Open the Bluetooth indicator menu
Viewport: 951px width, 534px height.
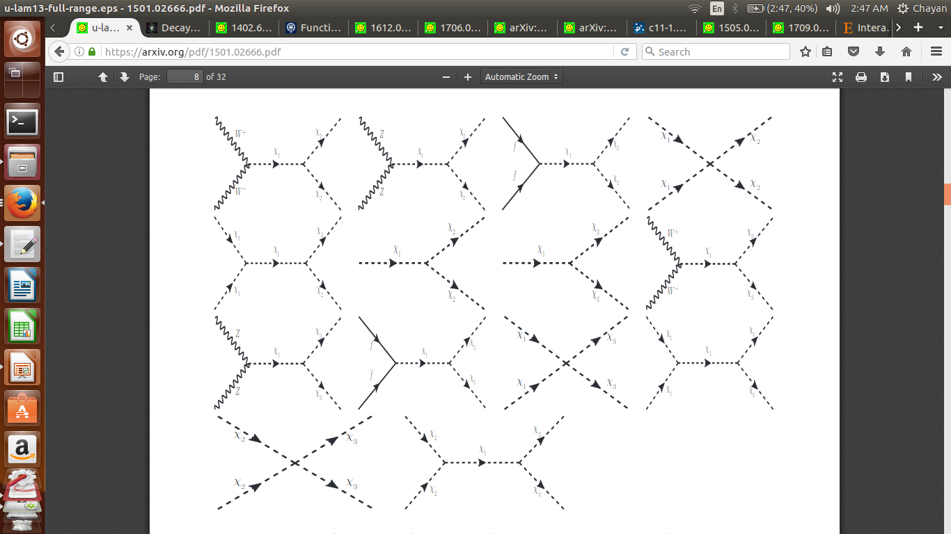point(735,8)
